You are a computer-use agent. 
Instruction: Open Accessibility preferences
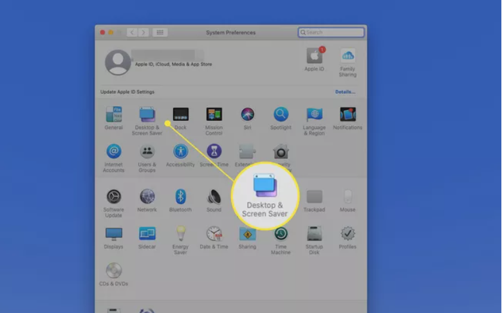(x=181, y=156)
